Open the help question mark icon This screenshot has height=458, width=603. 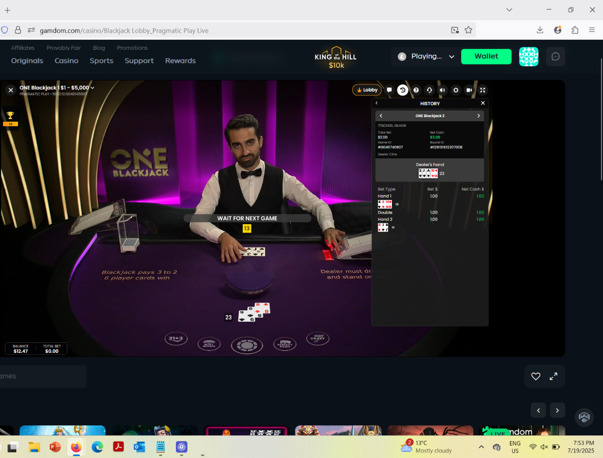[x=416, y=90]
